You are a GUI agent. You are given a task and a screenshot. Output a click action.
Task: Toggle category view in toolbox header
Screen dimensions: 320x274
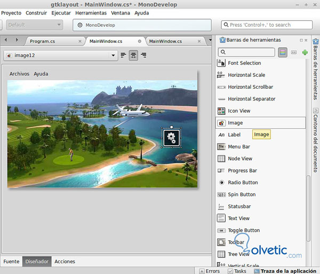pos(283,52)
